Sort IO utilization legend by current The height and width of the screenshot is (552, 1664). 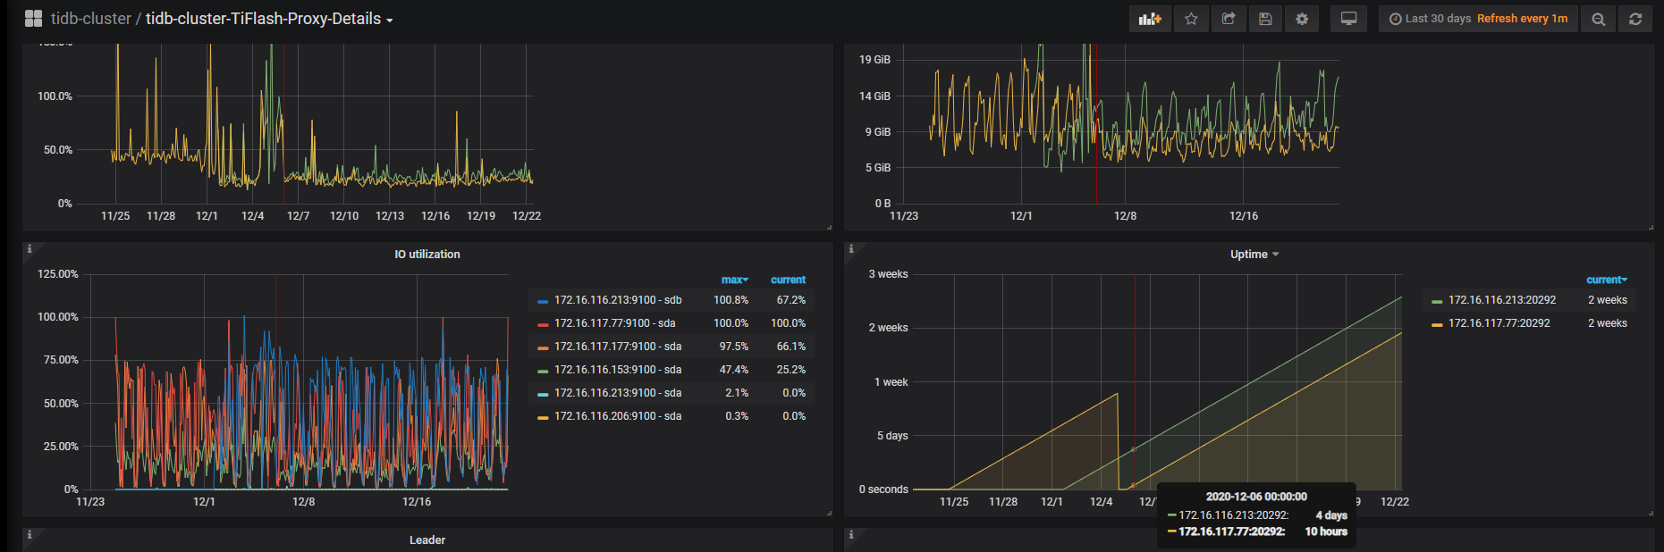tap(788, 280)
